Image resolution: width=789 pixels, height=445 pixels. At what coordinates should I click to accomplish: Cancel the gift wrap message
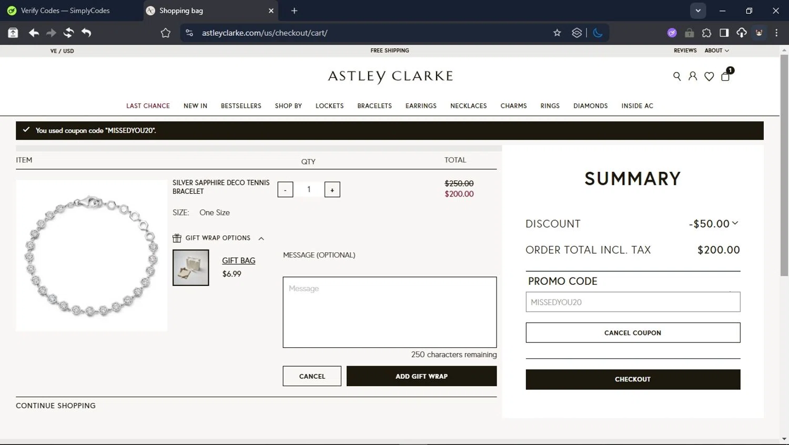pyautogui.click(x=312, y=376)
